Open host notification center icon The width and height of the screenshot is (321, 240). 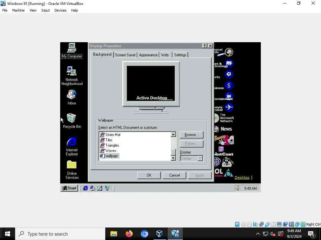click(311, 234)
